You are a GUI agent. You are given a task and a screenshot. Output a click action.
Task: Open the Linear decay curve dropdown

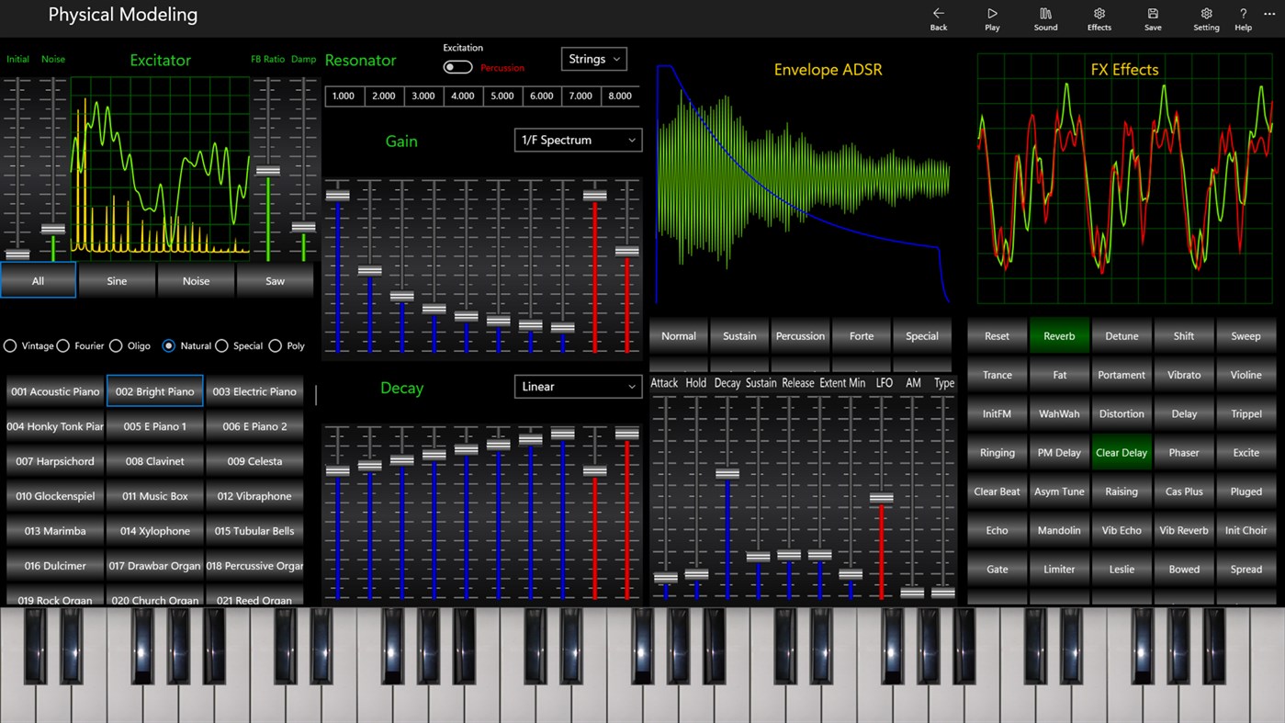(x=578, y=386)
